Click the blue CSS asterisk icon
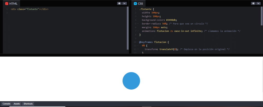Screen dimensions: 263x107 (135, 4)
